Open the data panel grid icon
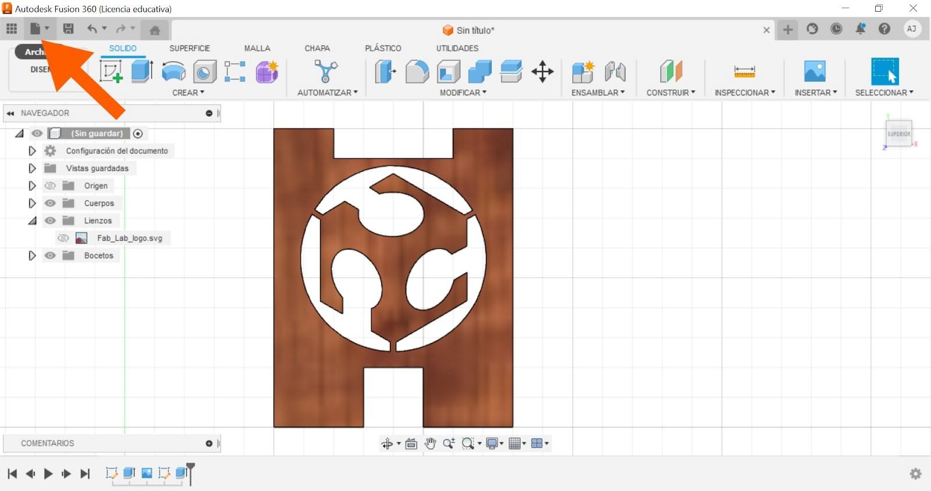Viewport: 931px width, 491px height. click(x=12, y=29)
